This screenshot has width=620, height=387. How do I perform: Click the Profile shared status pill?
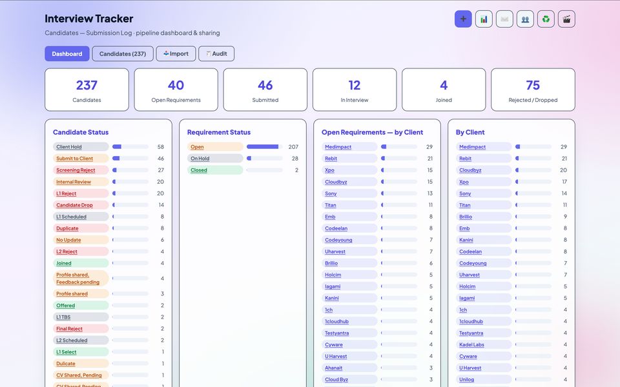(81, 293)
